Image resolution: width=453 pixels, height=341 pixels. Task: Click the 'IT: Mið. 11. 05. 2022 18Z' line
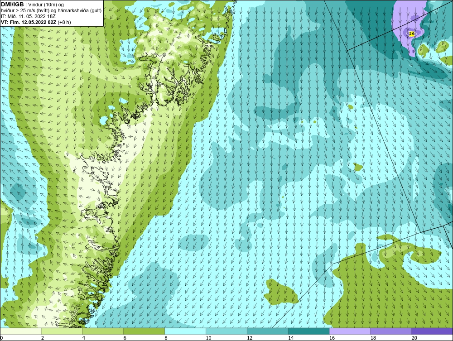[x=28, y=16]
